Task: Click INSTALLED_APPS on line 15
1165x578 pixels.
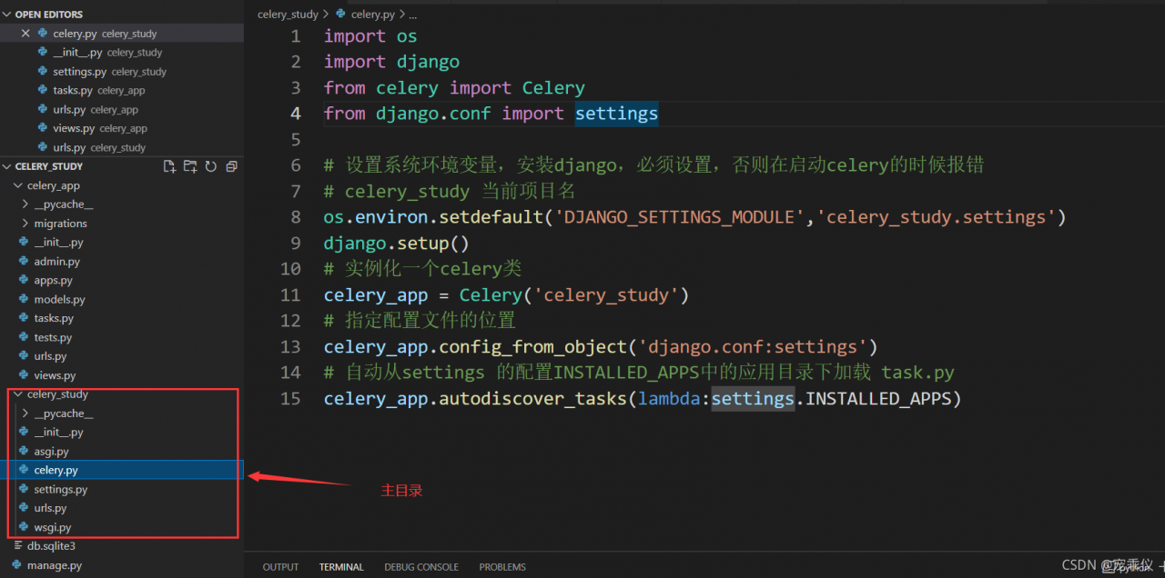Action: (878, 399)
